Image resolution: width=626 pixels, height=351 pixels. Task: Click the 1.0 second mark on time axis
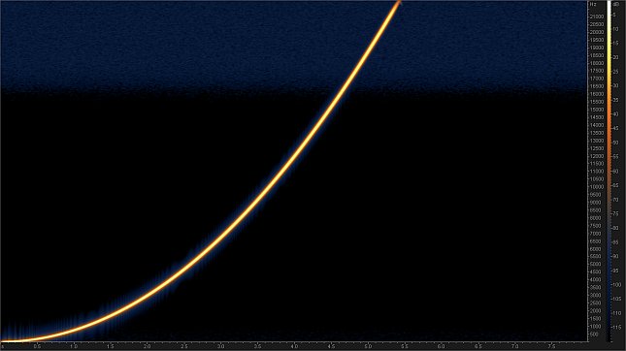(74, 346)
